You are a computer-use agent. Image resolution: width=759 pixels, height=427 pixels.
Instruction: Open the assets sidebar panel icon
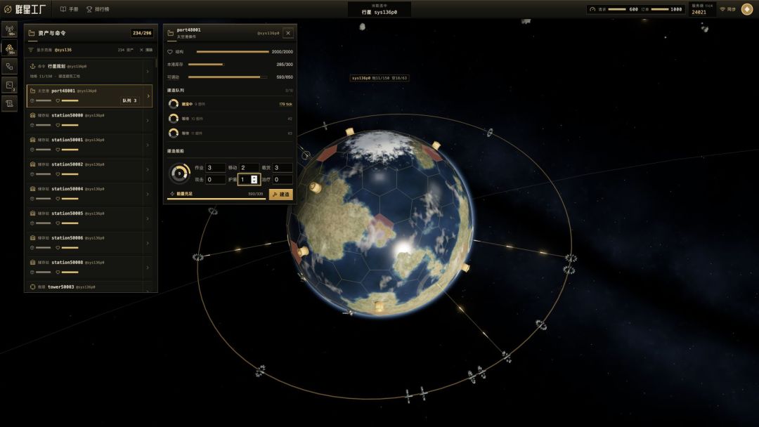tap(10, 48)
